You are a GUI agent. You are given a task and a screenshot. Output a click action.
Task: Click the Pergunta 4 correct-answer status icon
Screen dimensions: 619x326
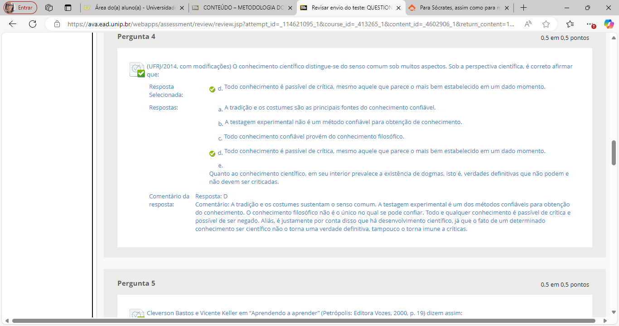click(137, 70)
